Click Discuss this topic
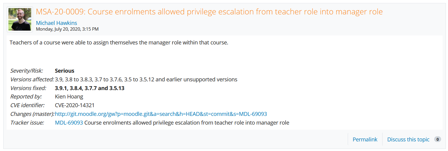The width and height of the screenshot is (448, 151). (408, 139)
